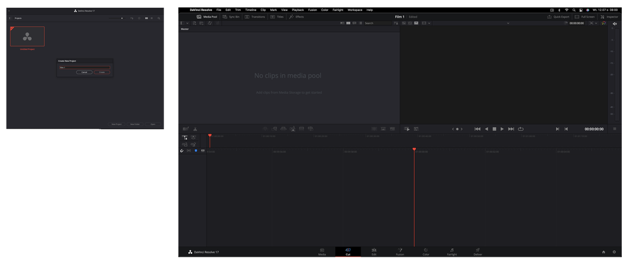Screen dimensions: 625x264
Task: Switch to the Color page
Action: pos(426,252)
